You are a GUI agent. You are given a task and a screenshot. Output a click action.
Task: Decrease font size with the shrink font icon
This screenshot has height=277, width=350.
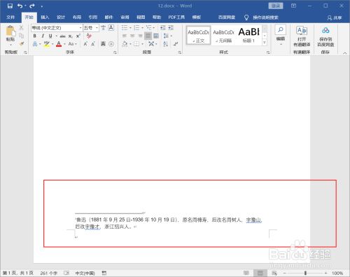(x=93, y=44)
